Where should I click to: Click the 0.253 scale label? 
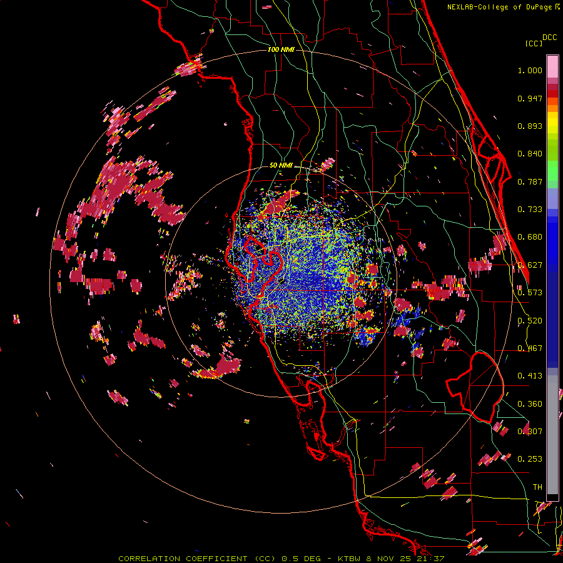tap(530, 459)
